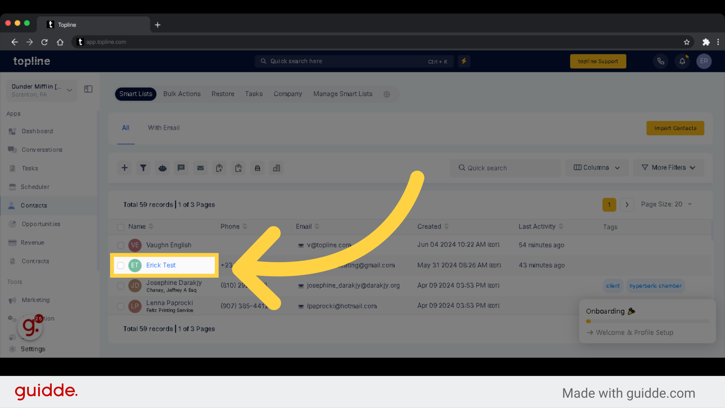
Task: Switch to the Tasks tab in top bar
Action: coord(254,94)
